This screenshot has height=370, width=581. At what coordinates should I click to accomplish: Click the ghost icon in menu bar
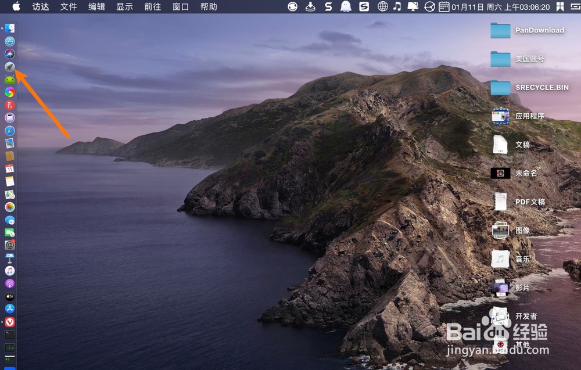click(x=346, y=6)
